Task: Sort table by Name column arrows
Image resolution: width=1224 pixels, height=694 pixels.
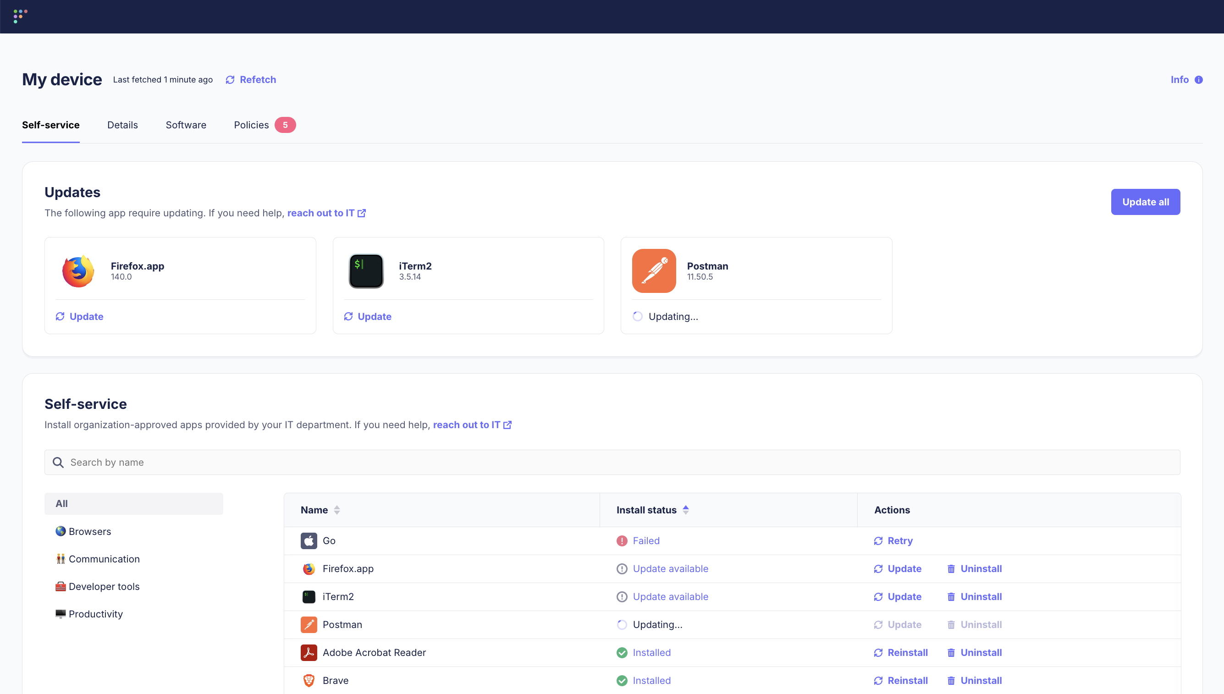Action: [x=337, y=510]
